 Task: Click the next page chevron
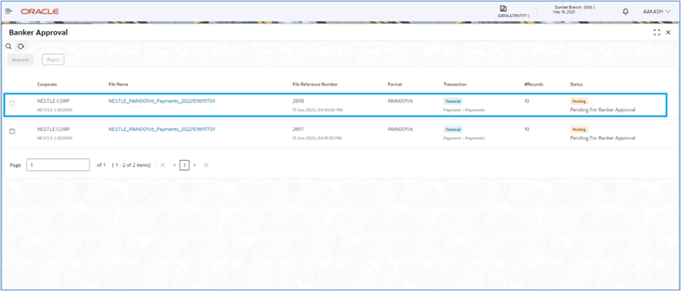[x=194, y=165]
